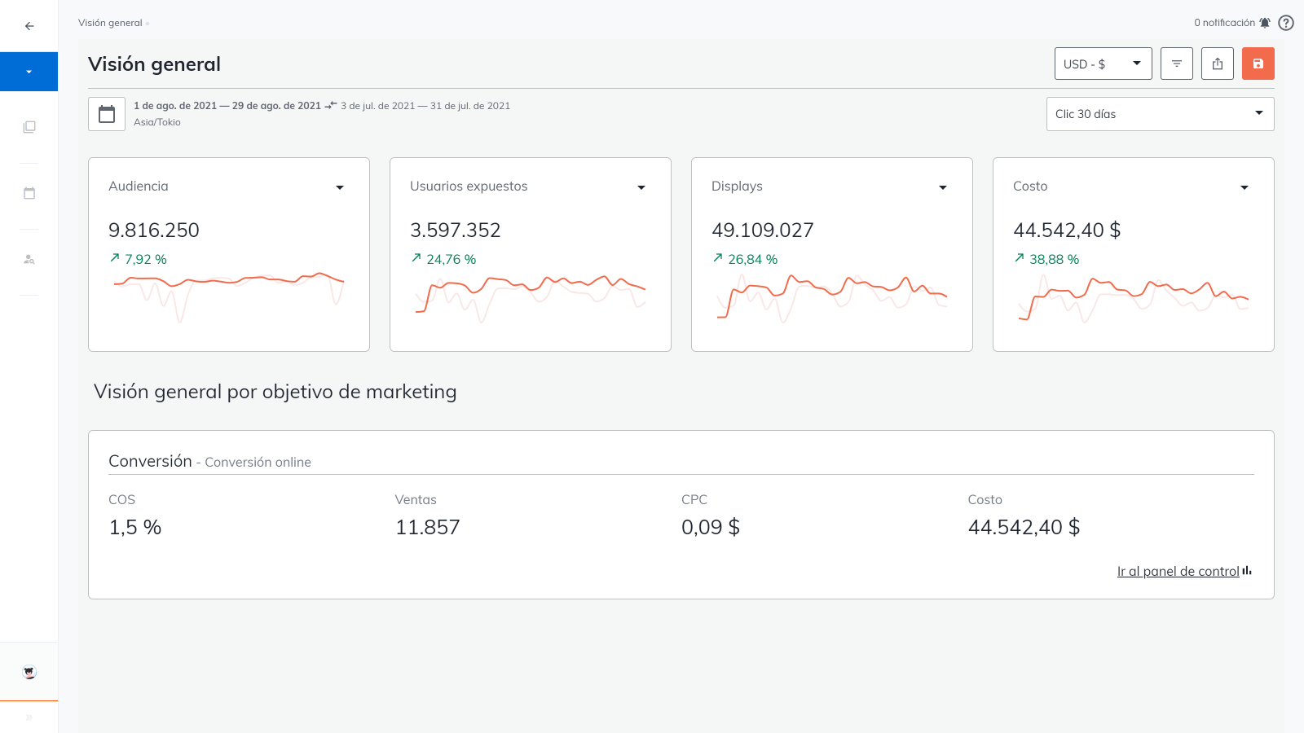Click the 7,92 % growth indicator
1304x733 pixels.
[x=138, y=259]
